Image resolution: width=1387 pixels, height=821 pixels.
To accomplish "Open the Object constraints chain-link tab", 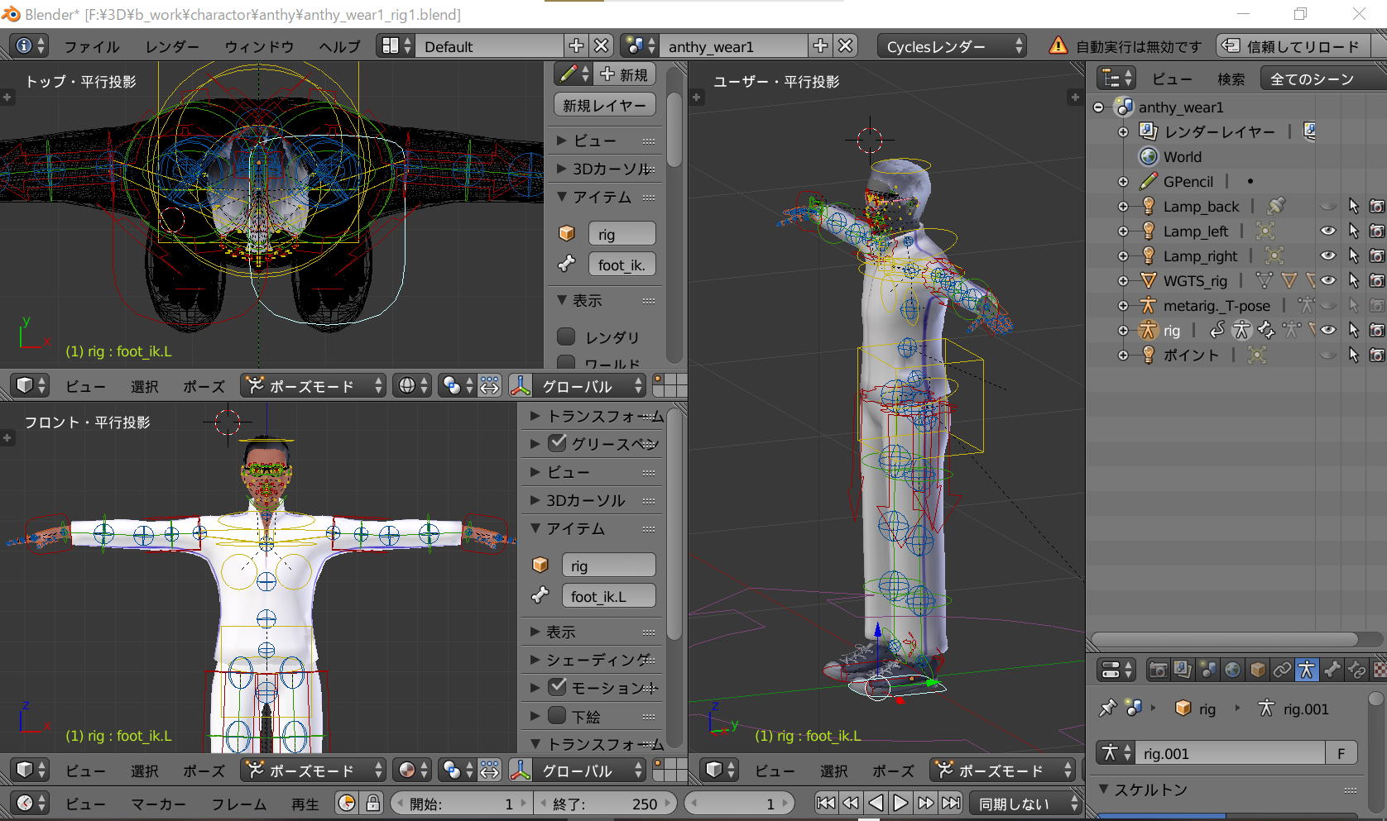I will coord(1282,670).
